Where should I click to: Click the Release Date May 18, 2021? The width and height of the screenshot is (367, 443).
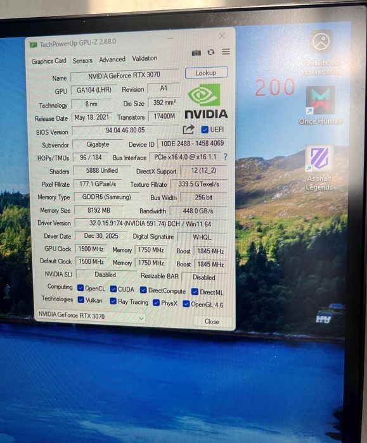(x=92, y=117)
